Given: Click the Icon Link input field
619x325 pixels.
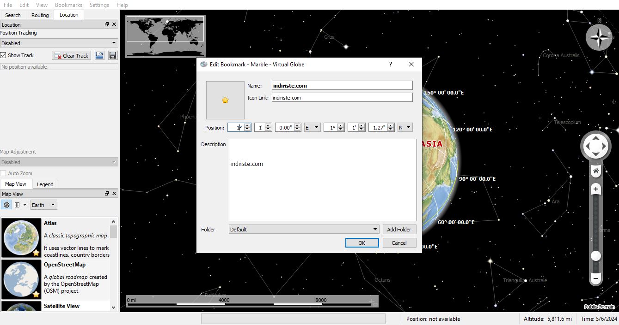Looking at the screenshot, I should 342,97.
